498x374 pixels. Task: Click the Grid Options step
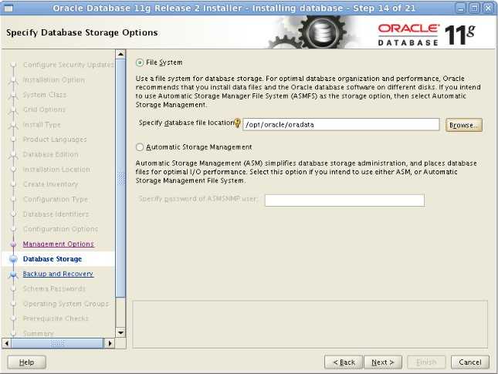pyautogui.click(x=45, y=110)
